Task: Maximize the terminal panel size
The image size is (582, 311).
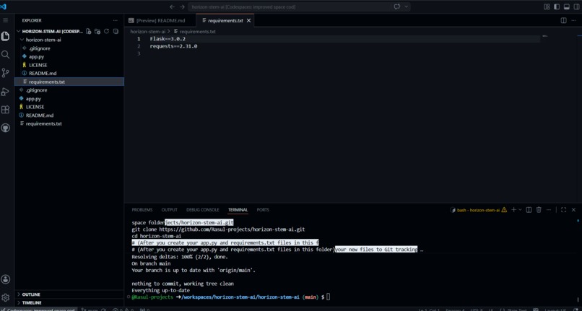Action: pyautogui.click(x=563, y=210)
